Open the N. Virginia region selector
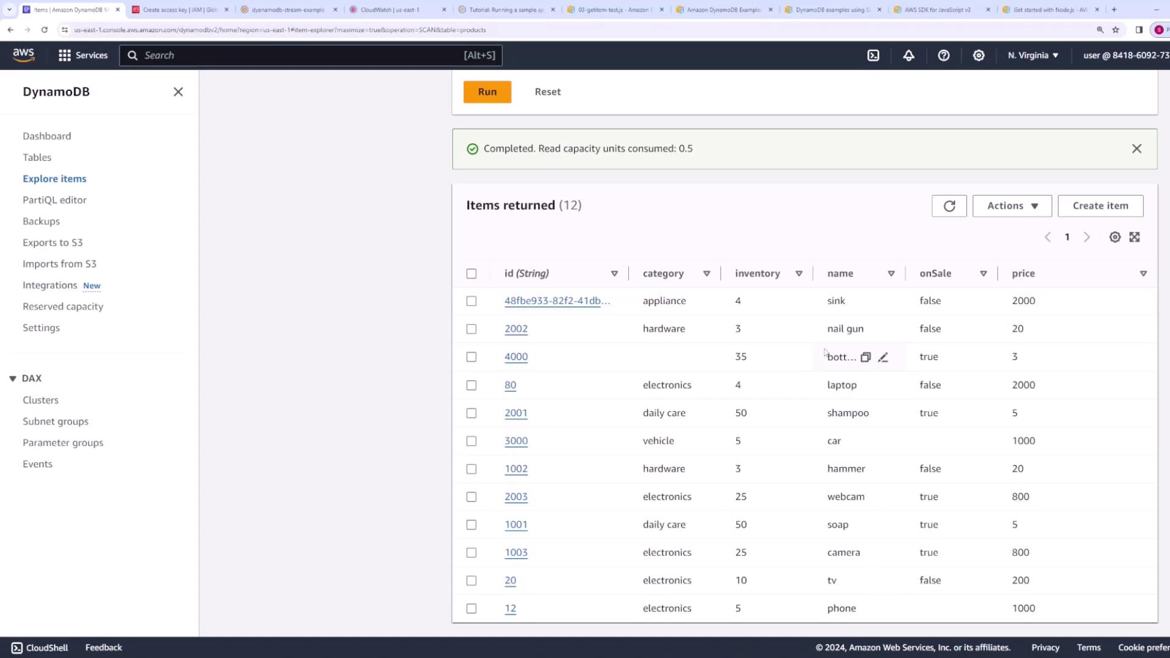This screenshot has height=658, width=1170. tap(1032, 55)
